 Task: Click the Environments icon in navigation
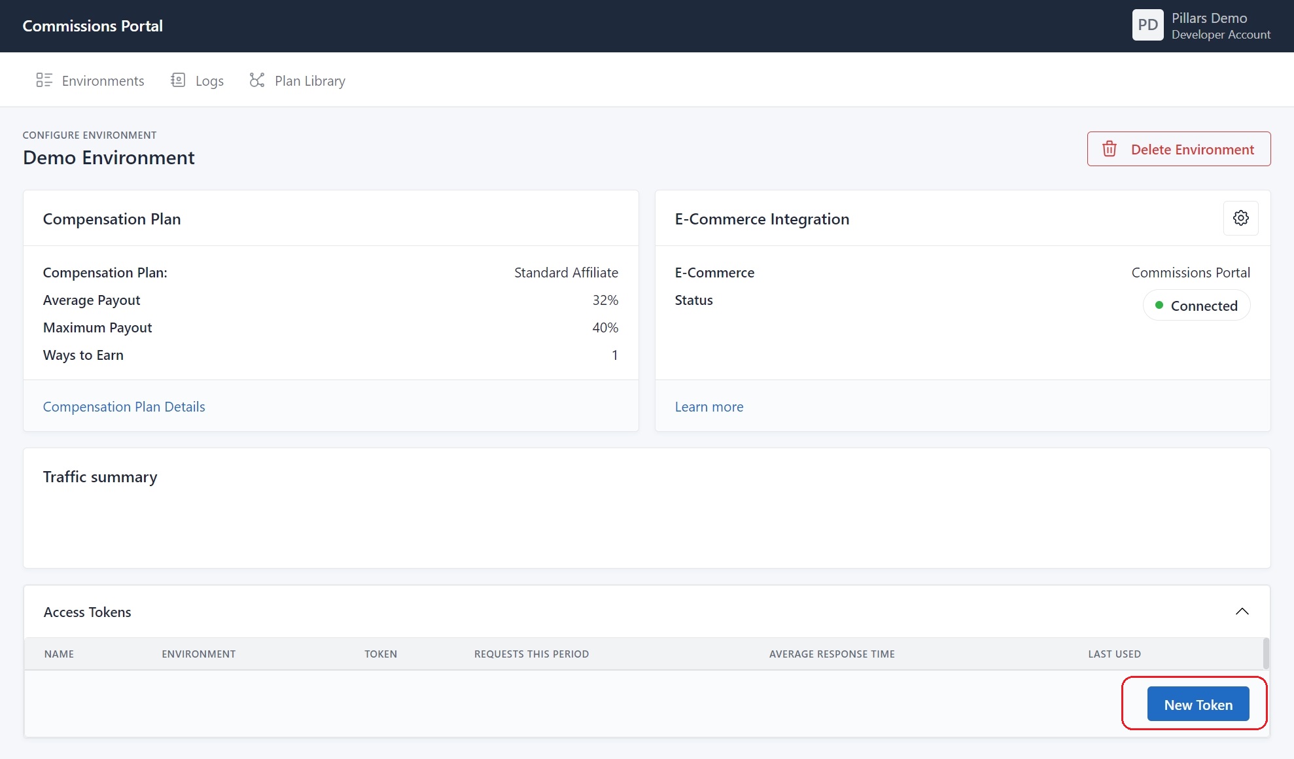[x=44, y=80]
